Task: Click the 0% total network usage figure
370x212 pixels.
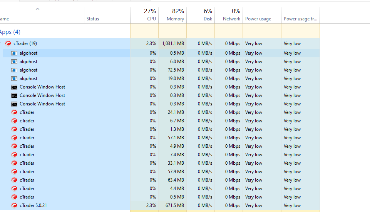Action: pyautogui.click(x=236, y=11)
